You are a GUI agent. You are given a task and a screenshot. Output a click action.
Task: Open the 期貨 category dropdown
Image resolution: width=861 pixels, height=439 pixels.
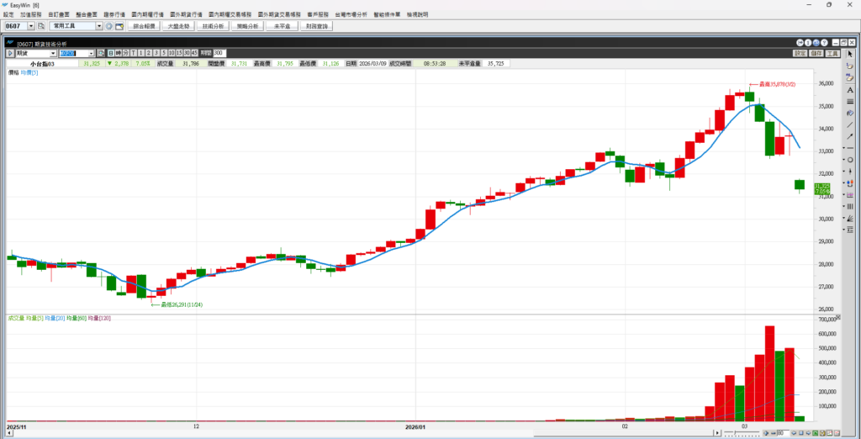pos(52,53)
